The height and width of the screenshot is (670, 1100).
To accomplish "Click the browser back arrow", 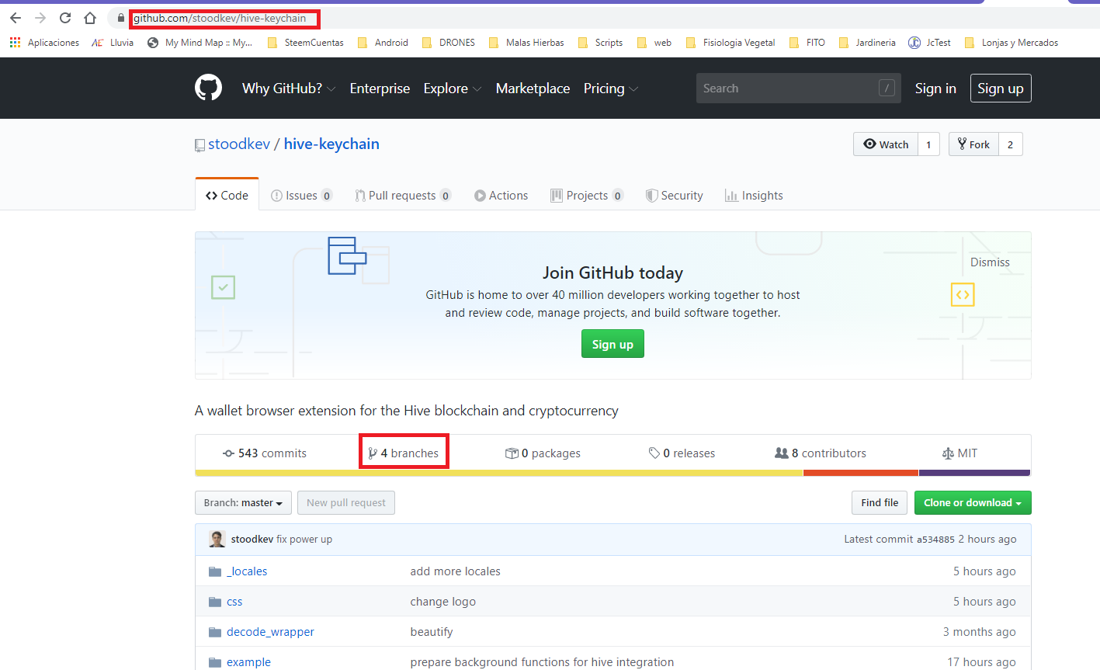I will tap(16, 18).
